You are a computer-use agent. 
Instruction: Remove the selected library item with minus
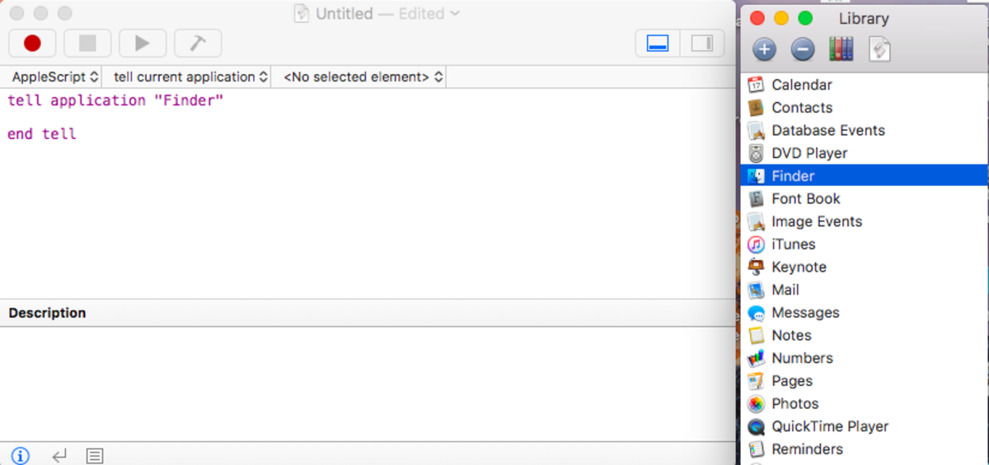[802, 49]
